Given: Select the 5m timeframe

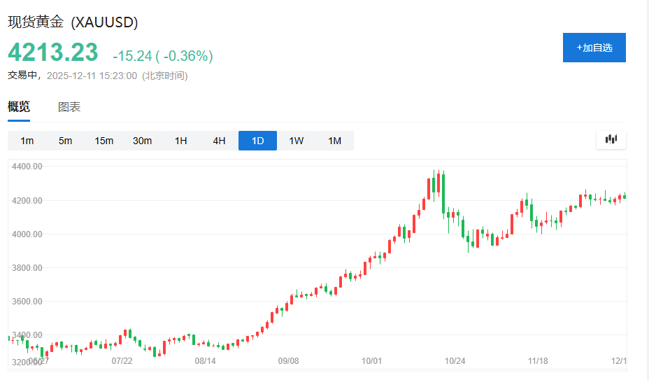Looking at the screenshot, I should click(66, 141).
